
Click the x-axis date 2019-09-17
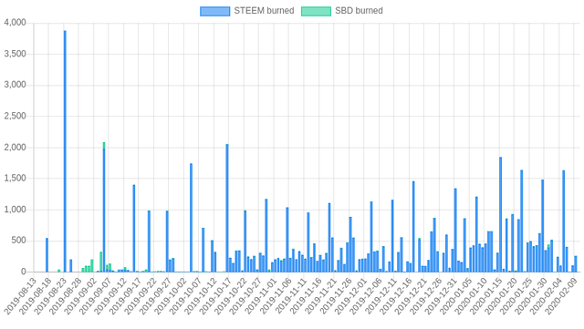coord(126,296)
